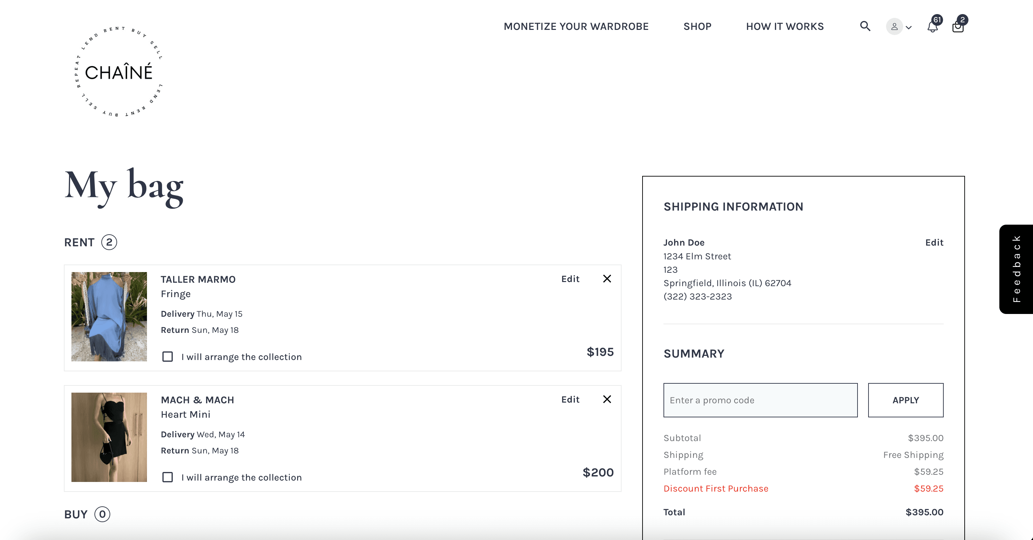Viewport: 1033px width, 540px height.
Task: Click the BUY section heading
Action: pyautogui.click(x=76, y=514)
